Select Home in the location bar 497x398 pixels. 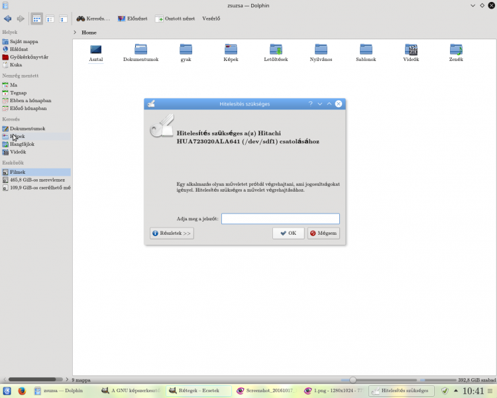click(x=89, y=33)
